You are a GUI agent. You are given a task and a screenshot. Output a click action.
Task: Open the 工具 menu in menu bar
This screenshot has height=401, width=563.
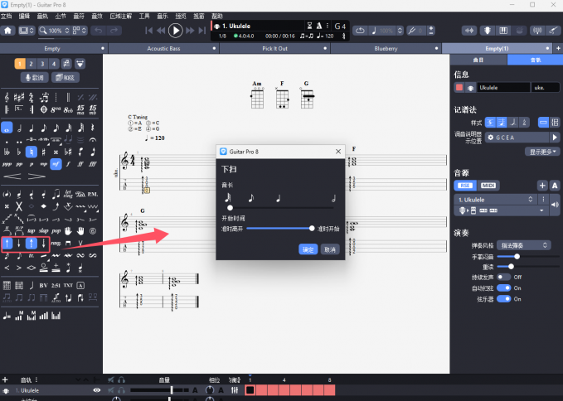pos(145,16)
